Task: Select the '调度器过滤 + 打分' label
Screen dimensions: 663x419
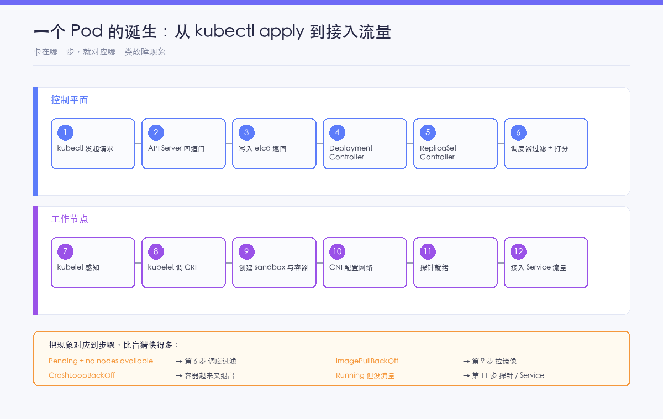Action: (x=539, y=148)
